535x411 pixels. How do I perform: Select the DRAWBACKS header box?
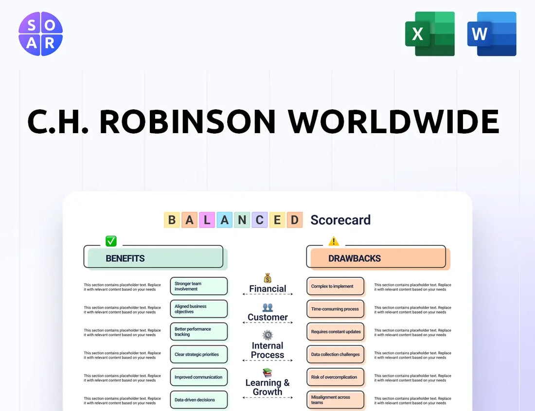(x=378, y=258)
